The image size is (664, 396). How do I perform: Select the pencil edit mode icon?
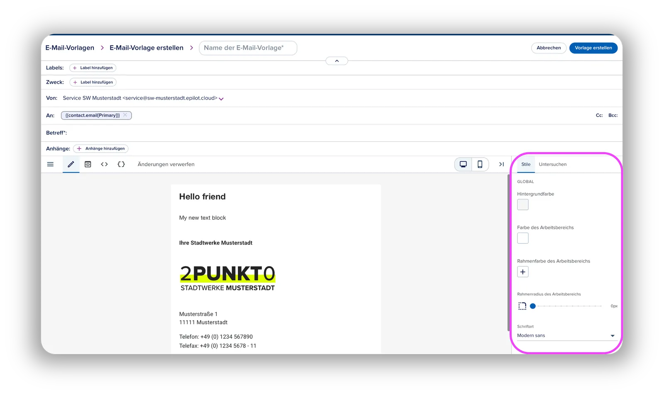[x=71, y=164]
